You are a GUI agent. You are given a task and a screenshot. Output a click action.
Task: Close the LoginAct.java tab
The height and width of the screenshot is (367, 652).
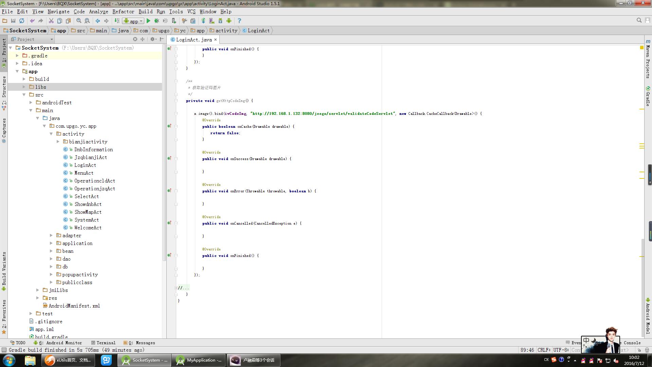click(215, 40)
